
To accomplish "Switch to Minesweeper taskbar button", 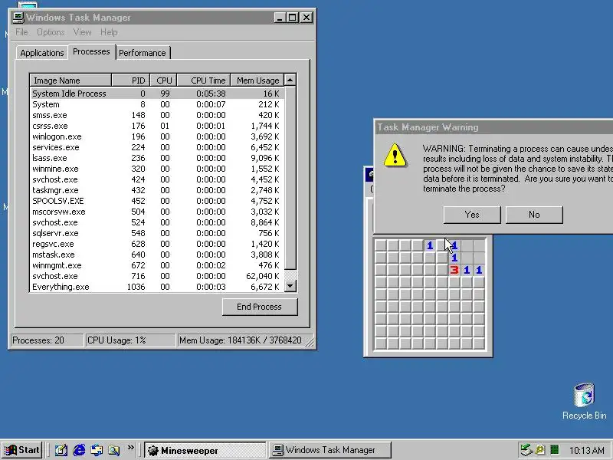I will tap(205, 450).
